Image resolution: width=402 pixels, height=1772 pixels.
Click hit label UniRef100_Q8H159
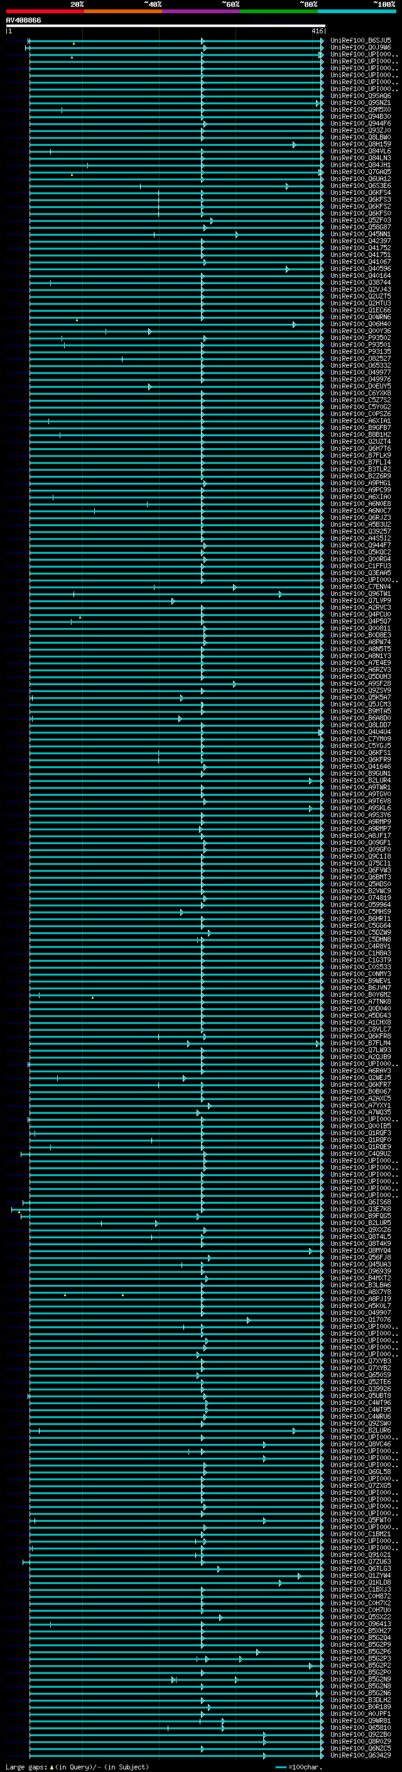pos(361,145)
